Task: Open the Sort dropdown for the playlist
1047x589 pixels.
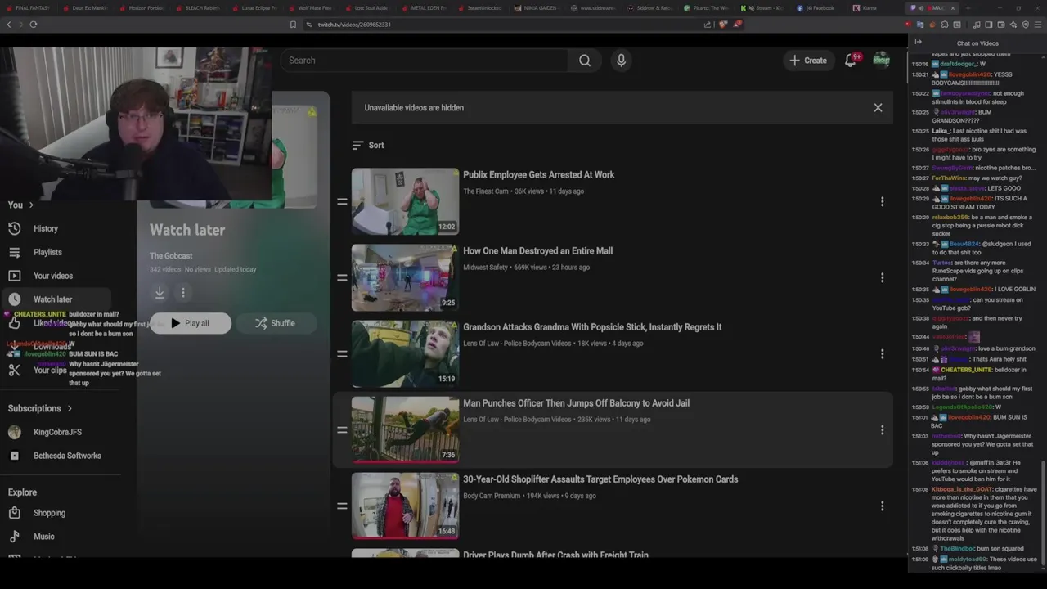Action: click(368, 146)
